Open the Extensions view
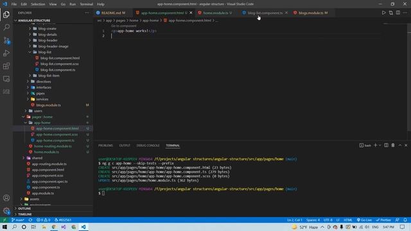Screen dimensions: 411x231 6,65
